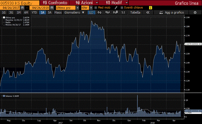Select the 1A time range
202x124 pixels.
tap(42, 12)
